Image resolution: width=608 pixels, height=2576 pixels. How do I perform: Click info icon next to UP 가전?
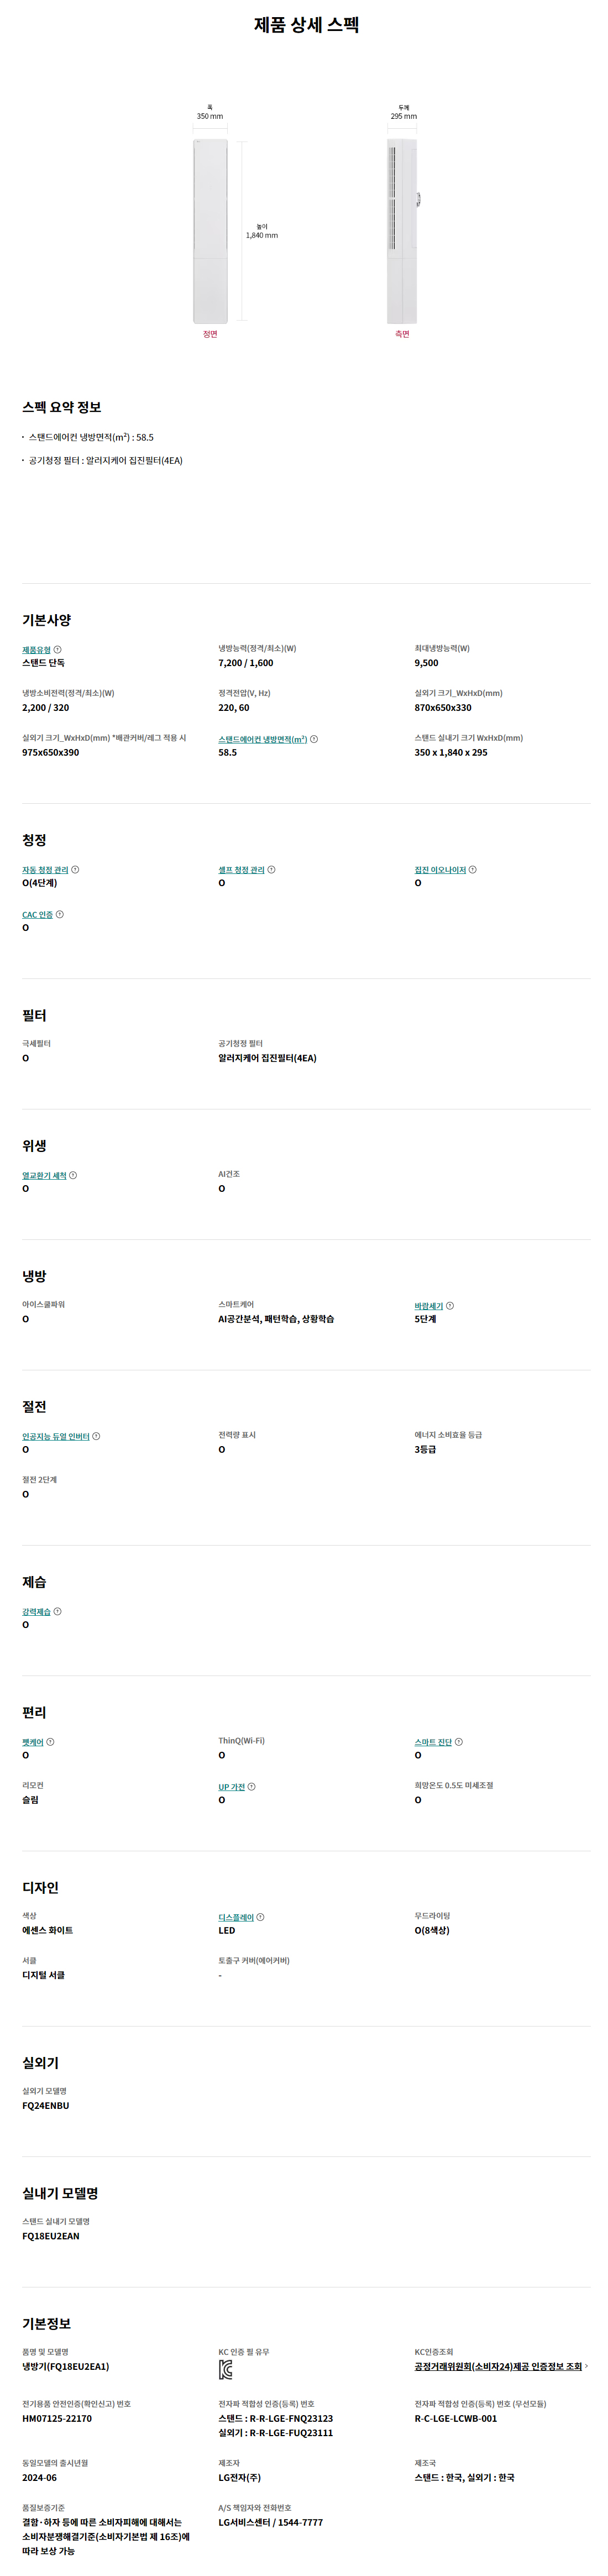(x=251, y=1787)
